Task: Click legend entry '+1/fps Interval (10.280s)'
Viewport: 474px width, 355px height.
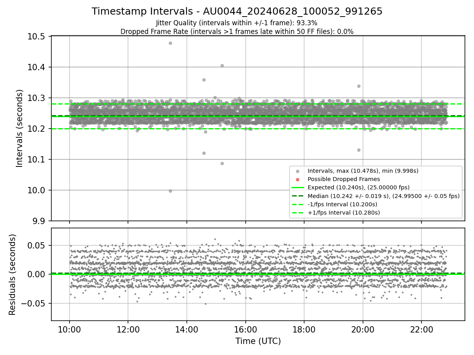Action: 344,213
